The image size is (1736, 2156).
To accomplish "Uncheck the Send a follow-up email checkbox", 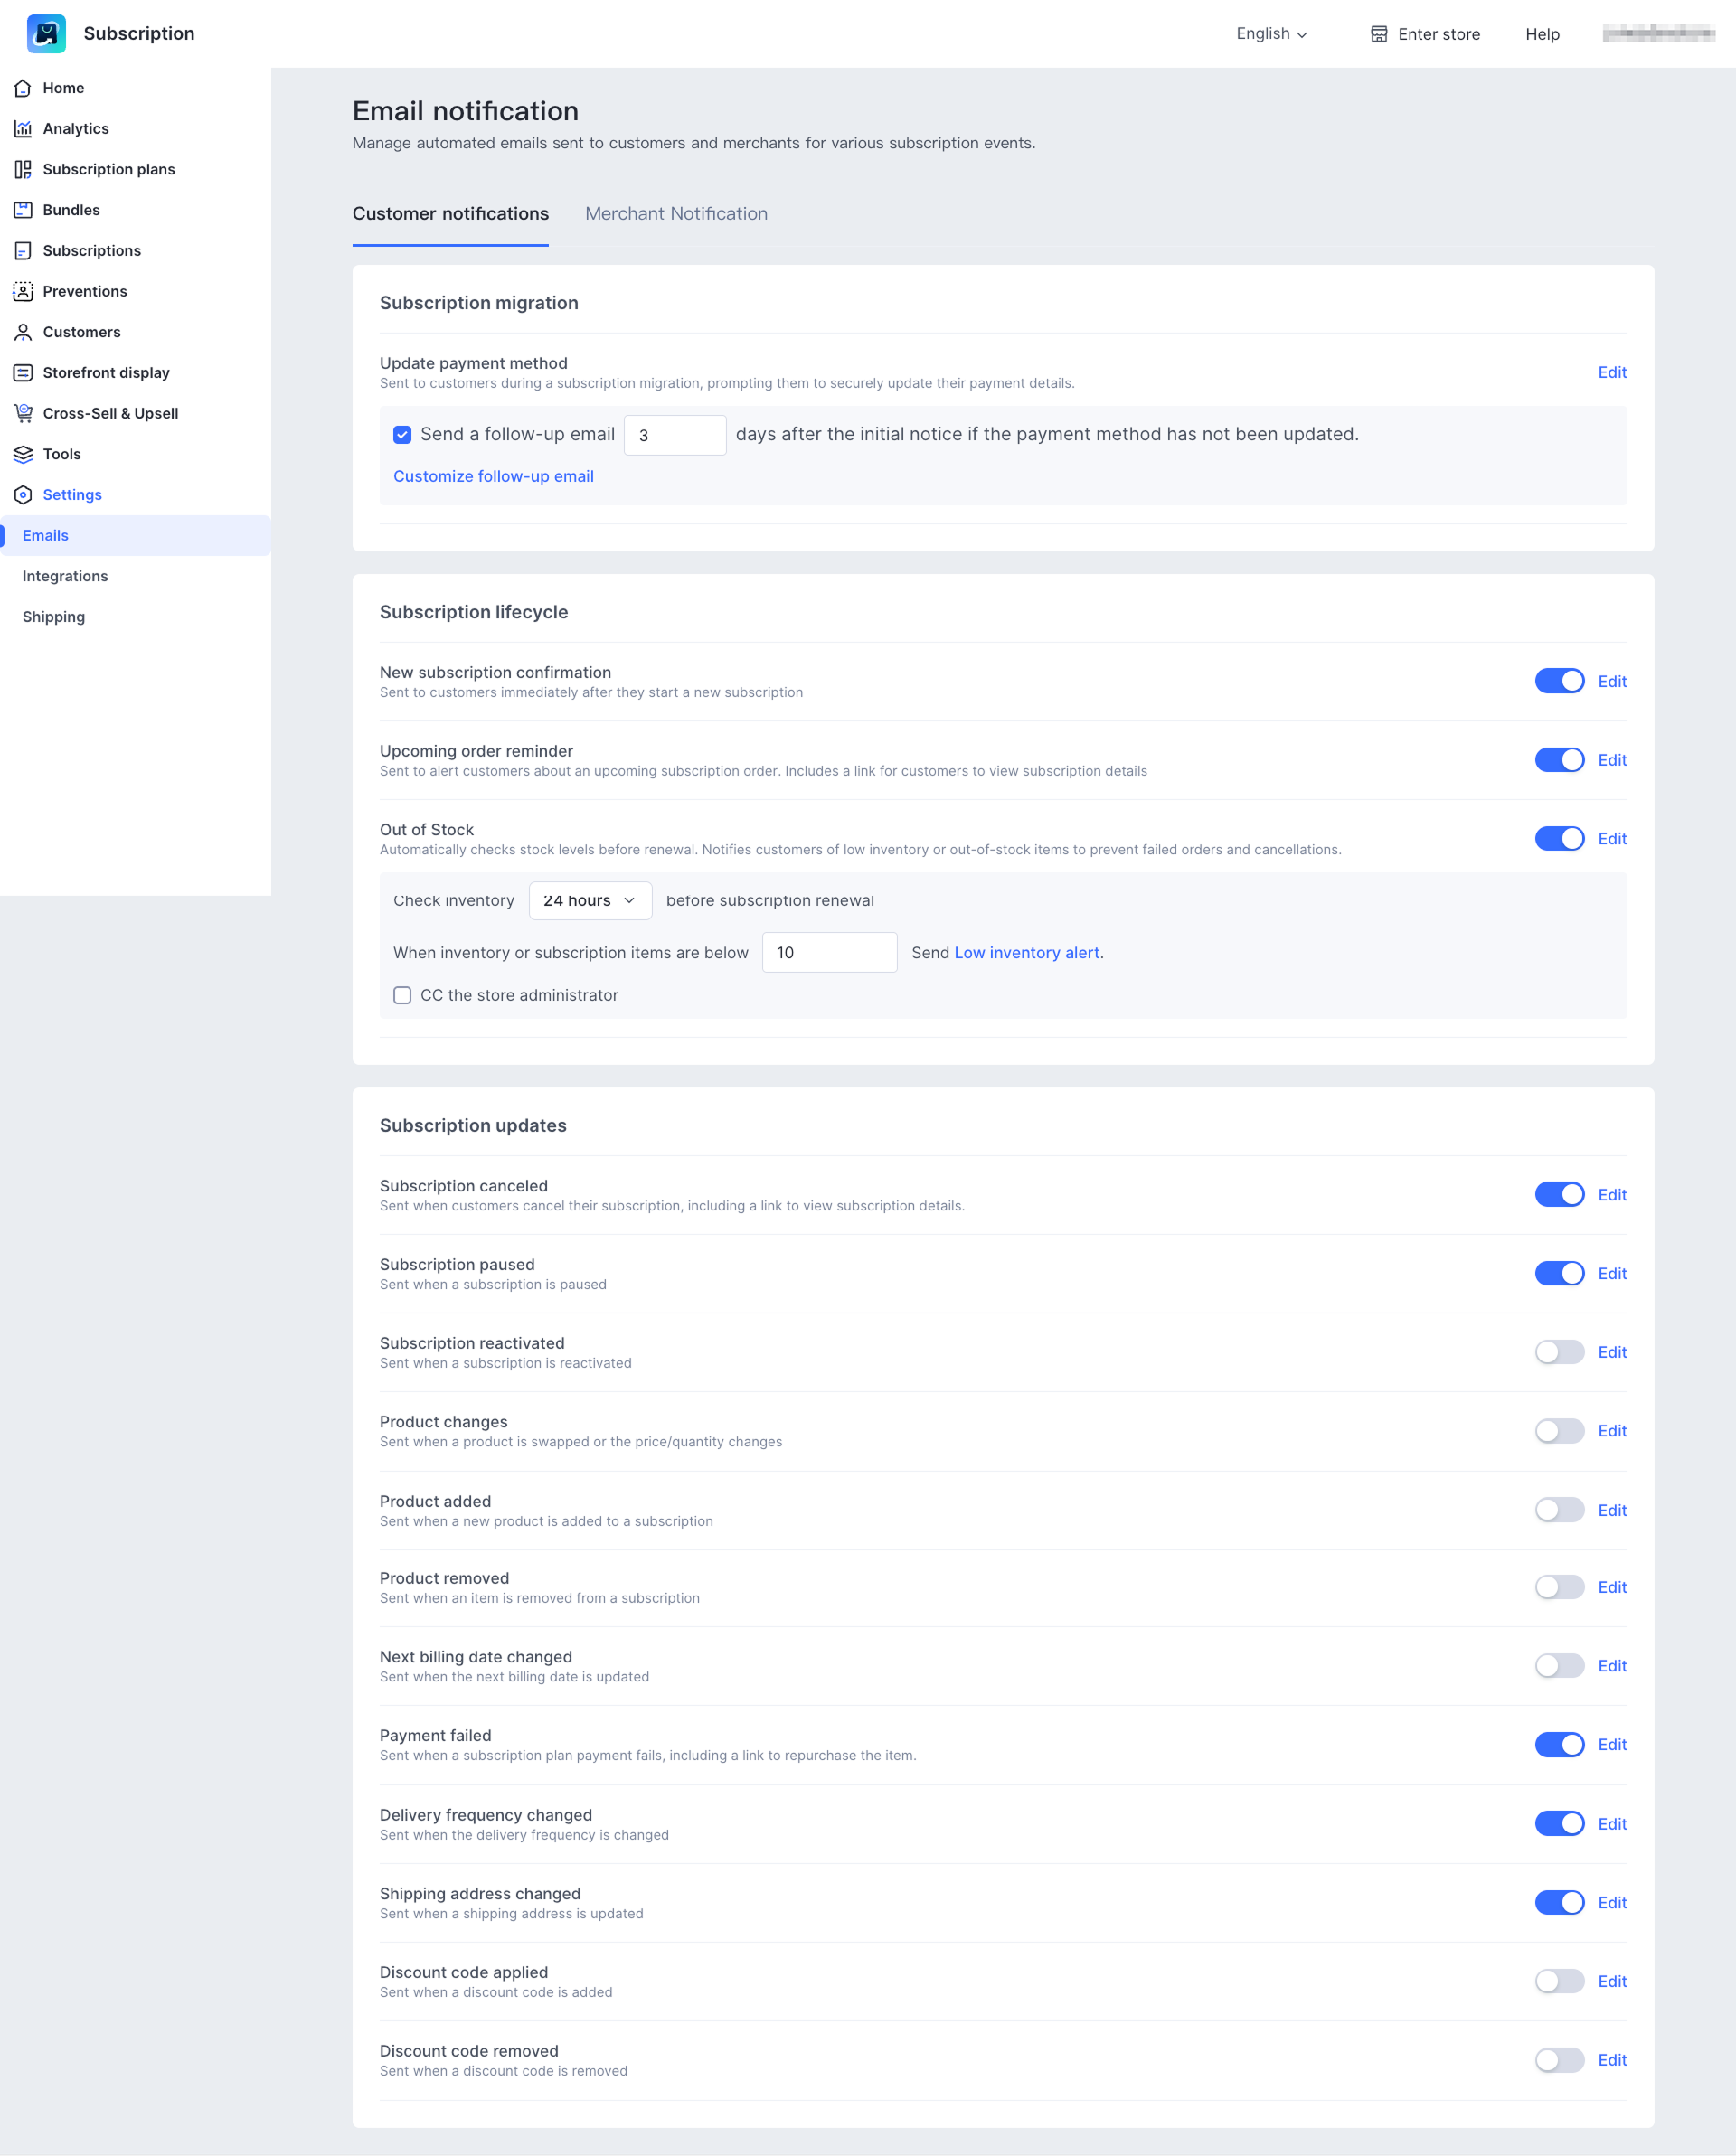I will (x=402, y=435).
